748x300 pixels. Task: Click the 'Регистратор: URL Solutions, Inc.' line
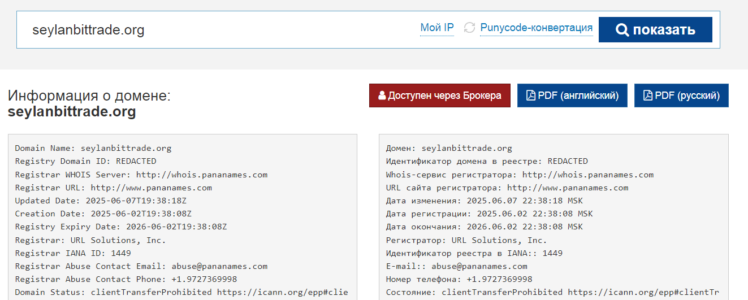[467, 240]
